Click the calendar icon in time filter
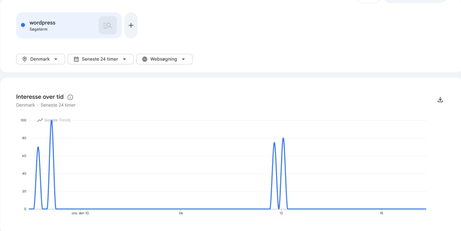 [76, 59]
